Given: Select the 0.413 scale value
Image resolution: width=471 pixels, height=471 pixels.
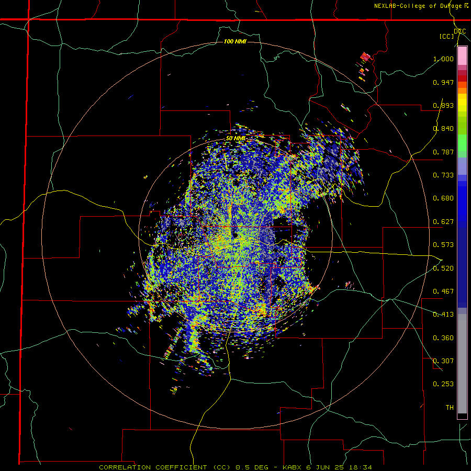Looking at the screenshot, I should click(443, 315).
